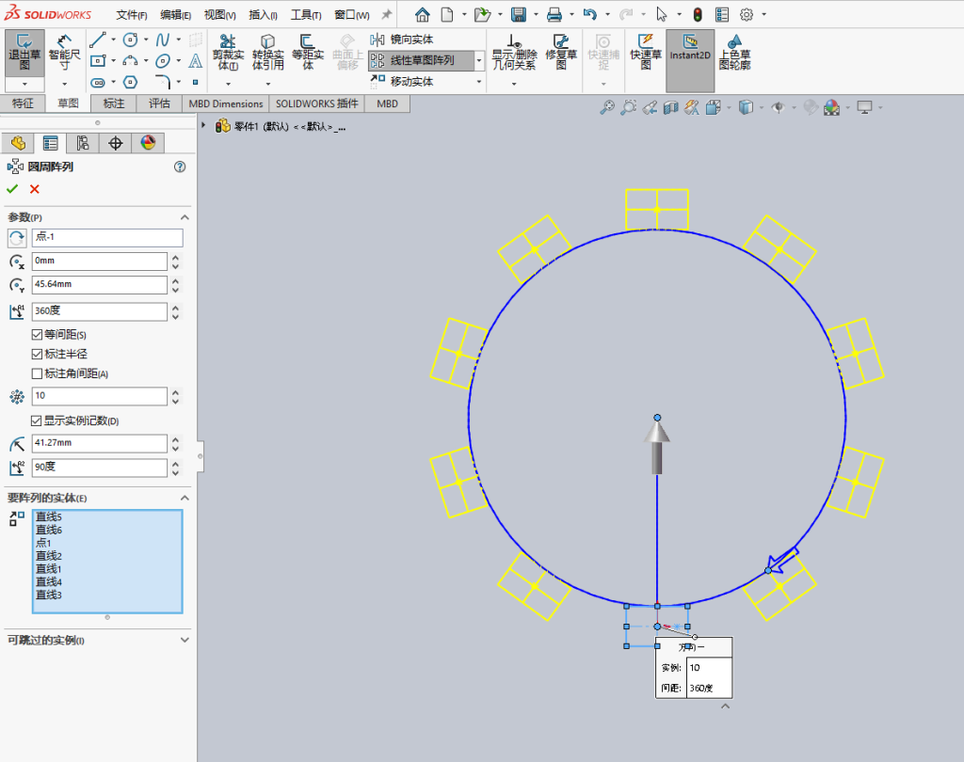Click 上色草图轮廓 shaded sketch contours
The image size is (964, 762).
(x=734, y=53)
